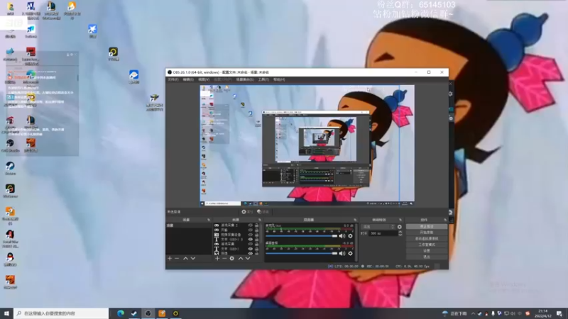Show hidden system tray icons chevron
This screenshot has width=568, height=319.
point(473,313)
